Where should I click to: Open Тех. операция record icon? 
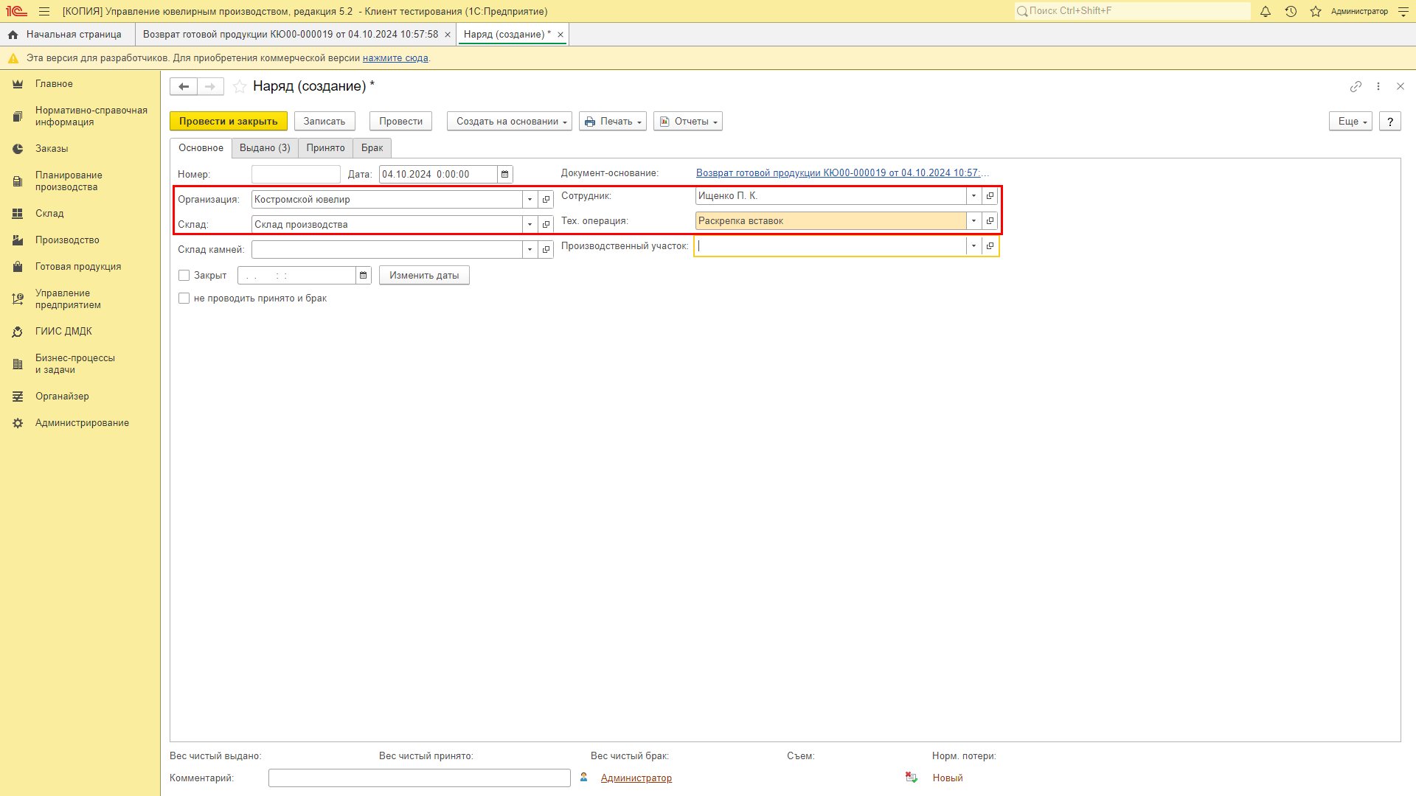pos(990,221)
